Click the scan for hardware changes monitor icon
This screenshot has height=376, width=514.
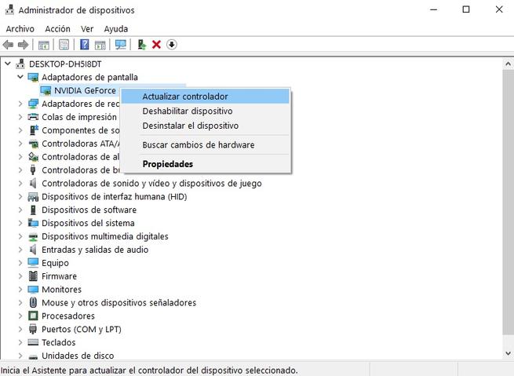coord(121,45)
